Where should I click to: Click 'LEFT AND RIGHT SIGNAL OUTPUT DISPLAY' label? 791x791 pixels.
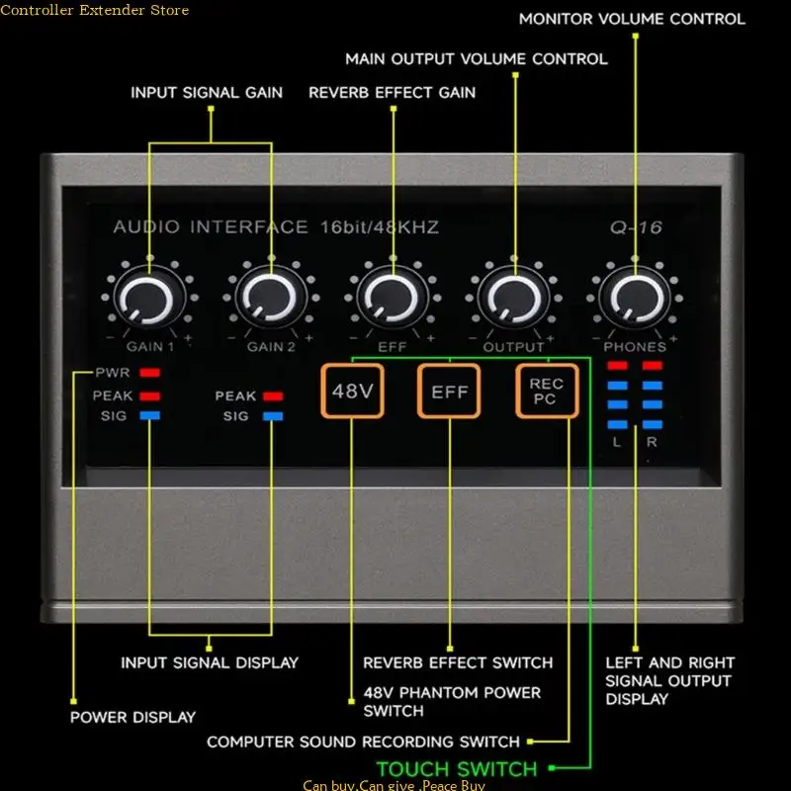point(670,681)
